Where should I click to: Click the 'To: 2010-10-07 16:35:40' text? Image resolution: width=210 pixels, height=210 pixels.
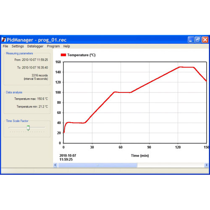click(x=32, y=68)
